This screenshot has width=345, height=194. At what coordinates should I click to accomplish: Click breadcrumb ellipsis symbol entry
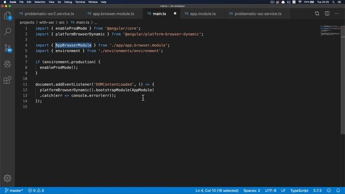coord(96,23)
